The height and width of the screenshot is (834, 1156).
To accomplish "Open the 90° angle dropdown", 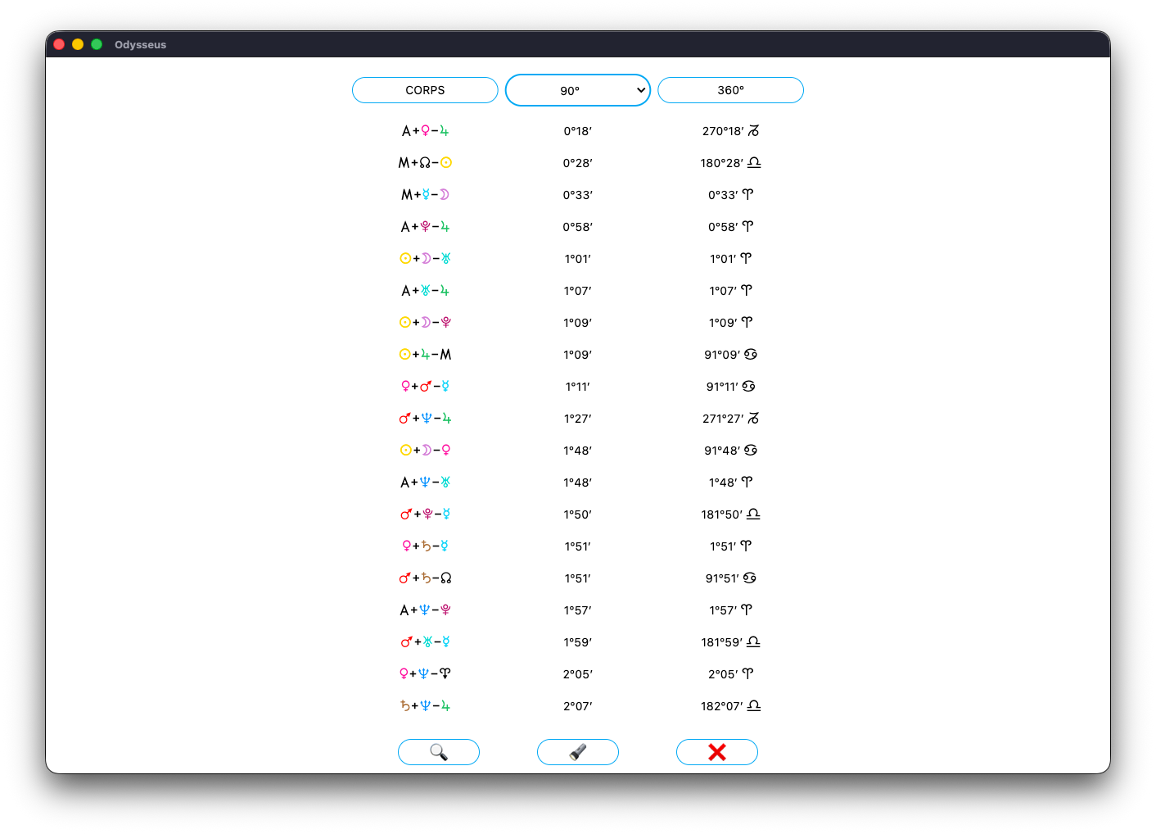I will (x=577, y=90).
